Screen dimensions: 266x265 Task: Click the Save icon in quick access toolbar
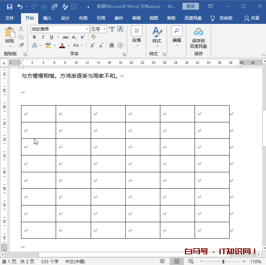click(x=9, y=6)
